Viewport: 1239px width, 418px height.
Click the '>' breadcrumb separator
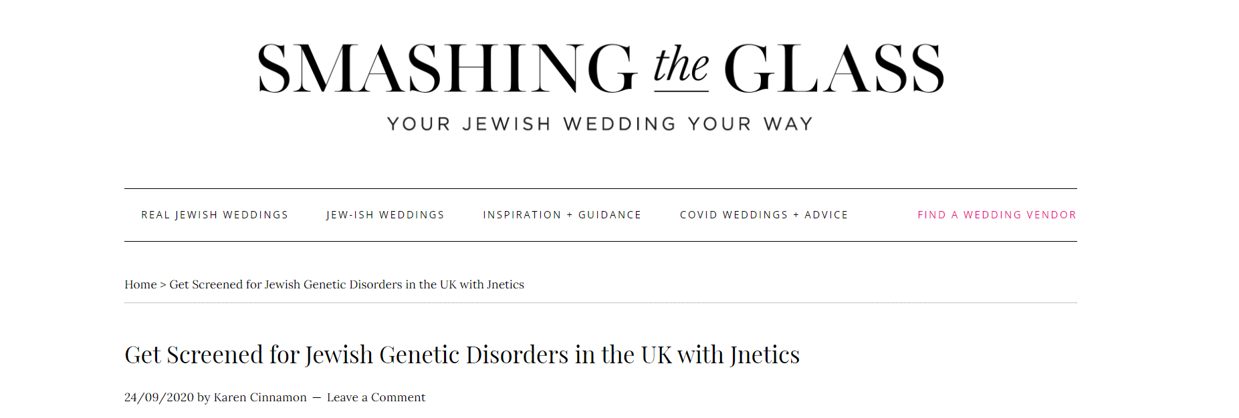click(x=163, y=284)
